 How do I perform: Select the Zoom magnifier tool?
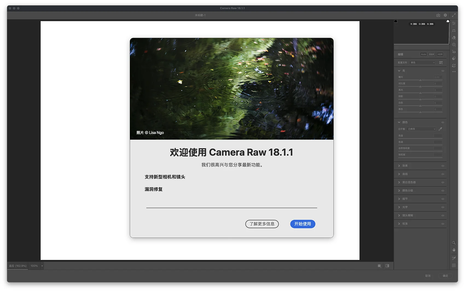pyautogui.click(x=454, y=243)
